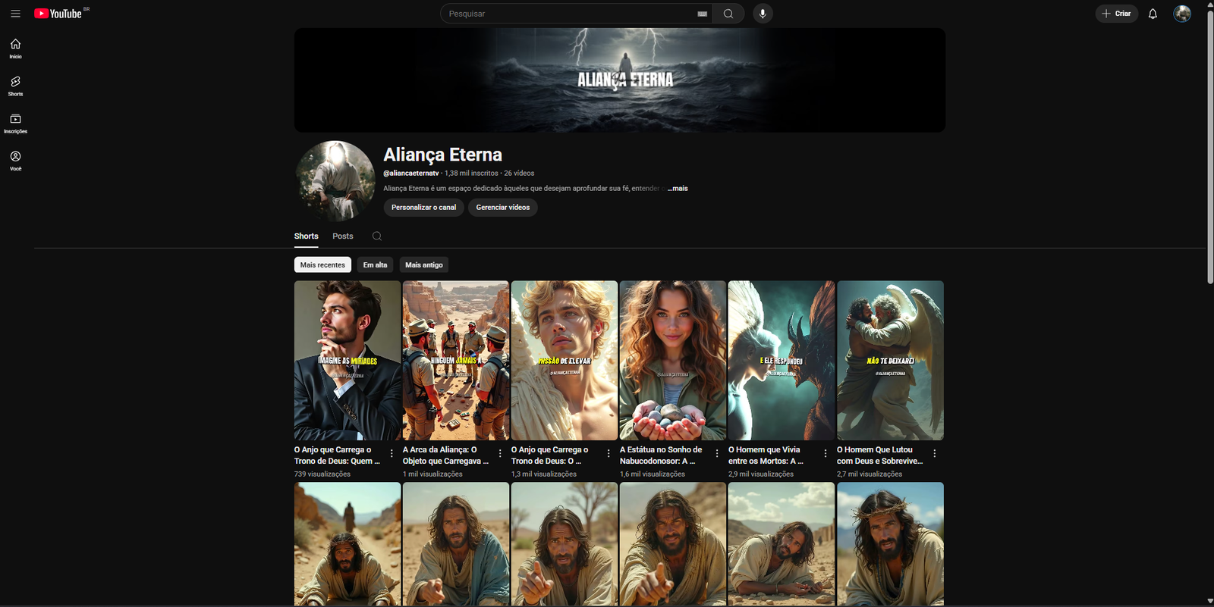The width and height of the screenshot is (1214, 607).
Task: Open notifications bell
Action: (1153, 14)
